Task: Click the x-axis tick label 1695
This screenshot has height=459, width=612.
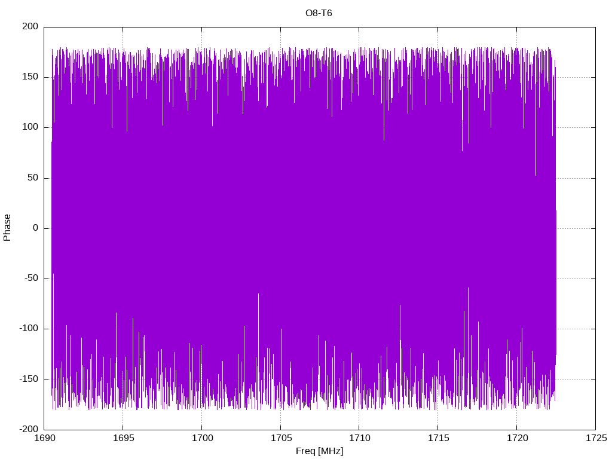Action: coord(123,438)
